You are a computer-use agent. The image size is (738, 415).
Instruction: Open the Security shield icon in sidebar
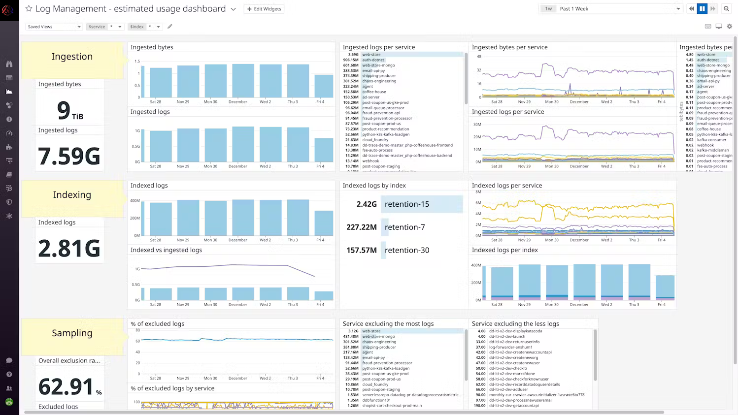pos(9,202)
